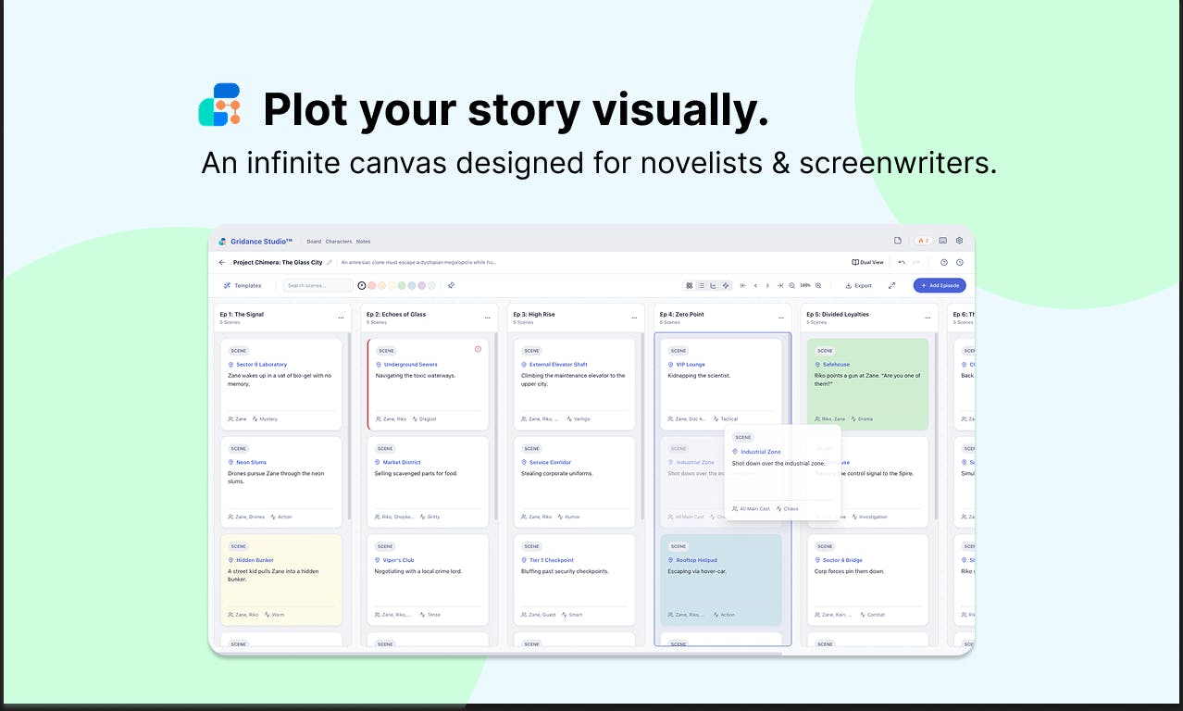Switch to the fourth view mode icon

point(726,285)
